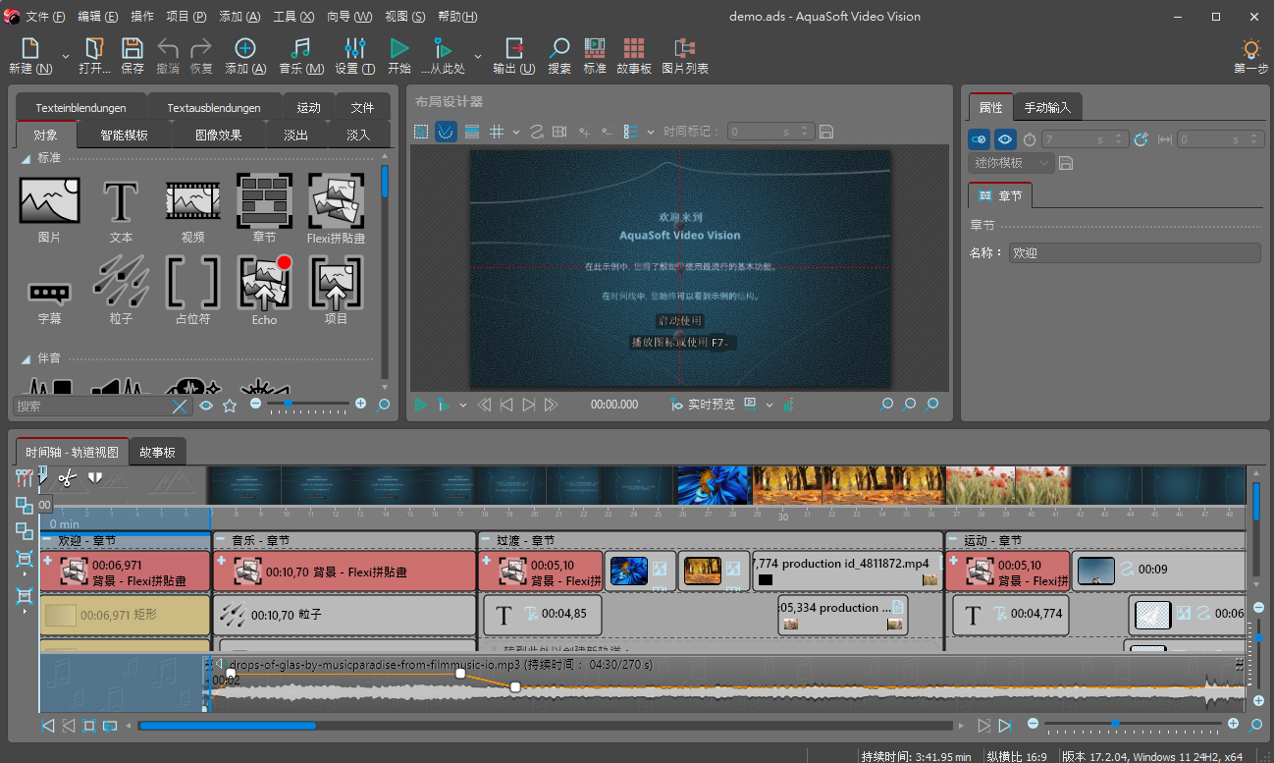This screenshot has width=1274, height=763.
Task: Click the 名称 field containing 欢迎
Action: point(1134,252)
